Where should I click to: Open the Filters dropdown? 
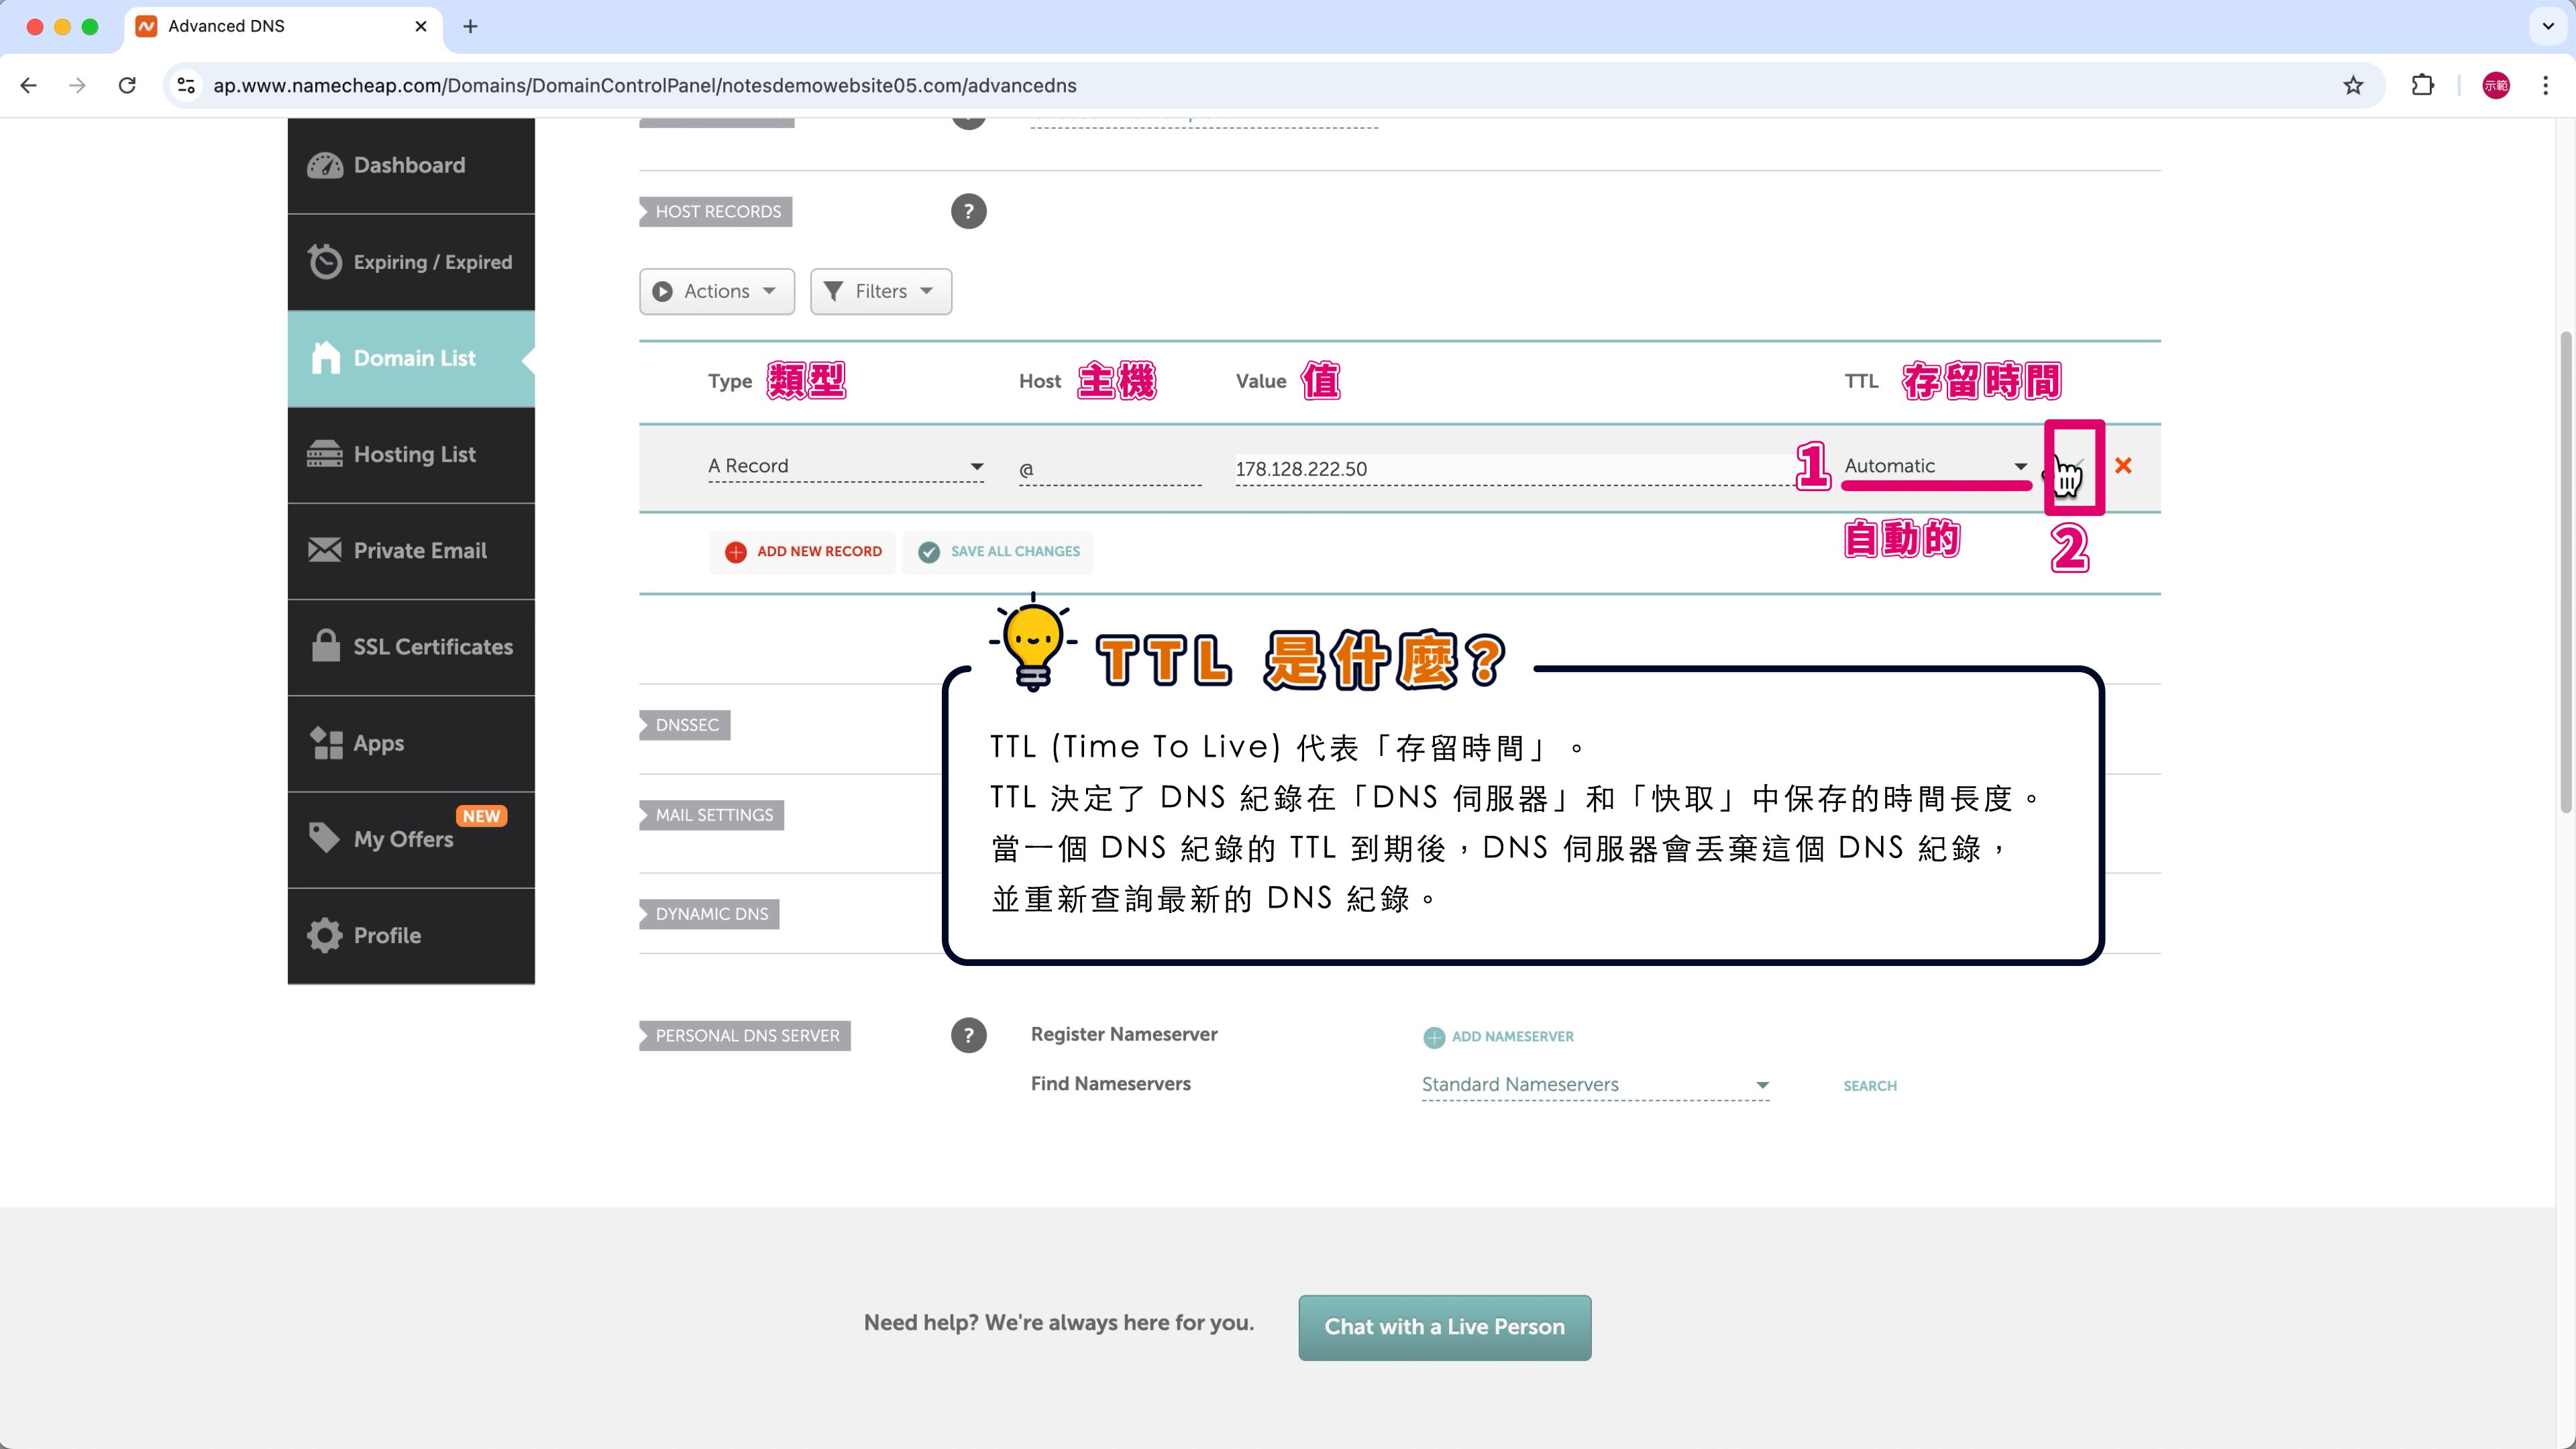pyautogui.click(x=880, y=291)
